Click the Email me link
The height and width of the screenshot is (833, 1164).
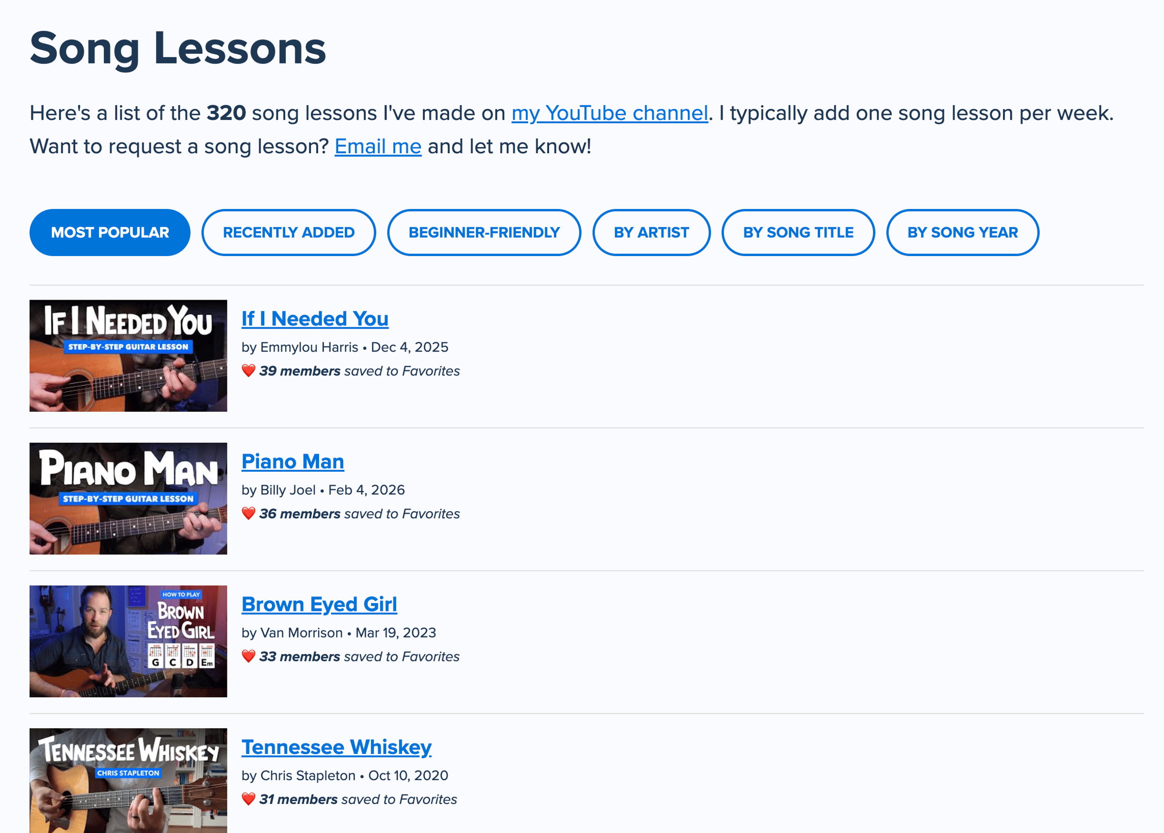(378, 147)
